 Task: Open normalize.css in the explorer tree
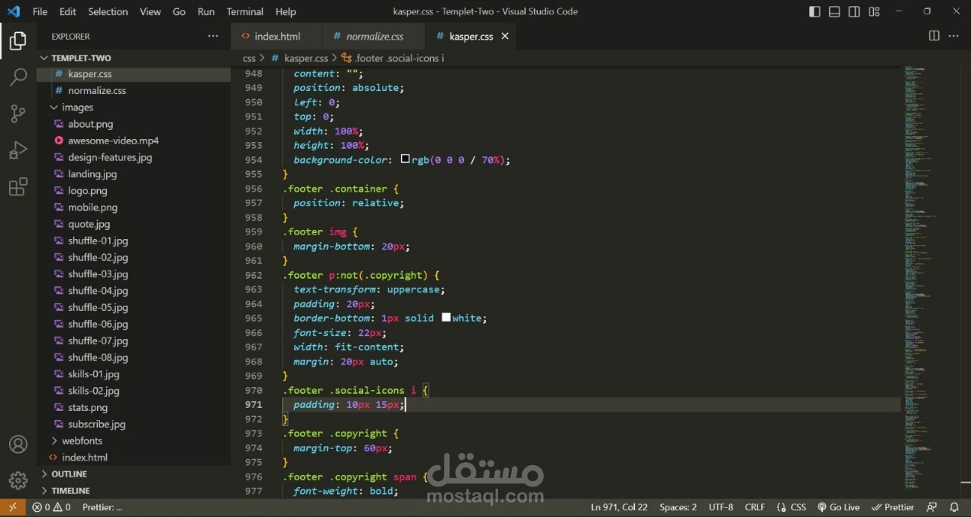(x=134, y=91)
